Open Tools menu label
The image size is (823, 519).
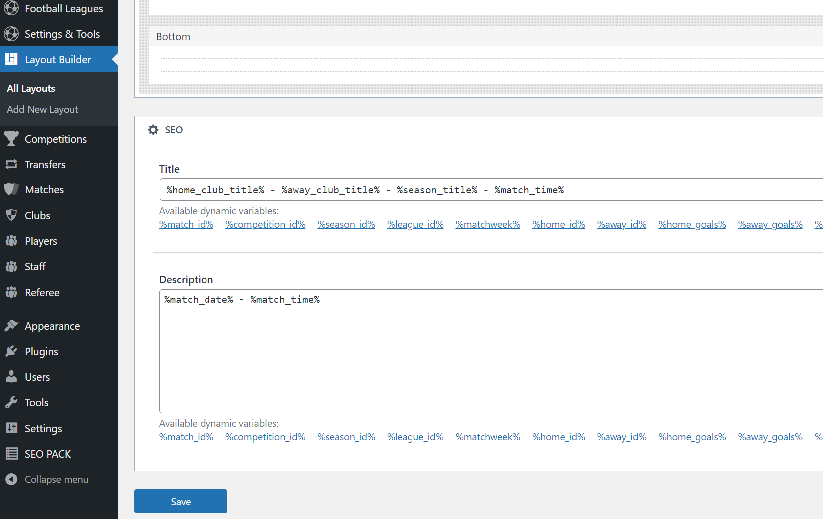point(37,402)
